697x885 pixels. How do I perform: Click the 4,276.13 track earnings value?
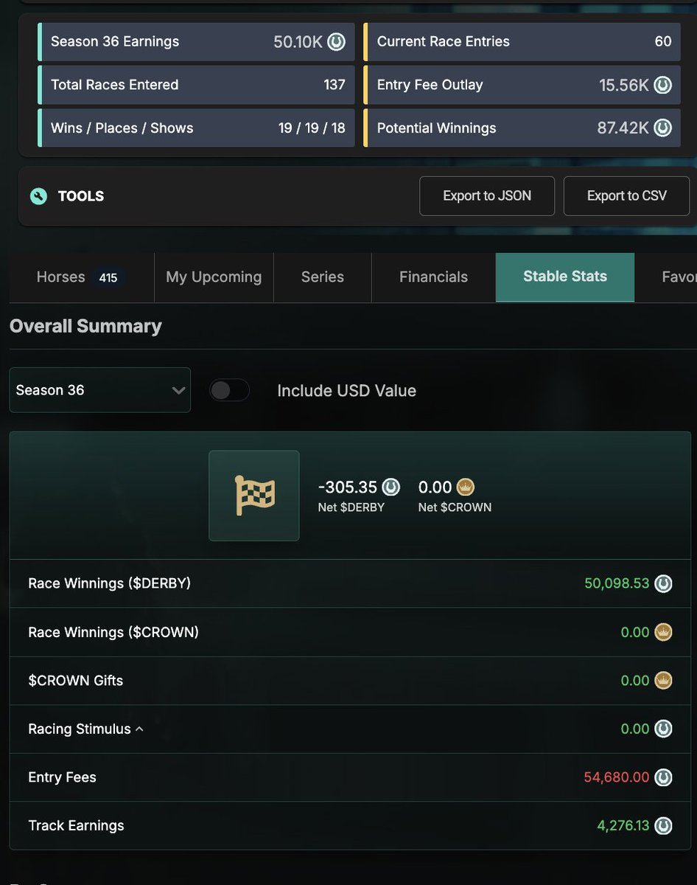(x=623, y=826)
